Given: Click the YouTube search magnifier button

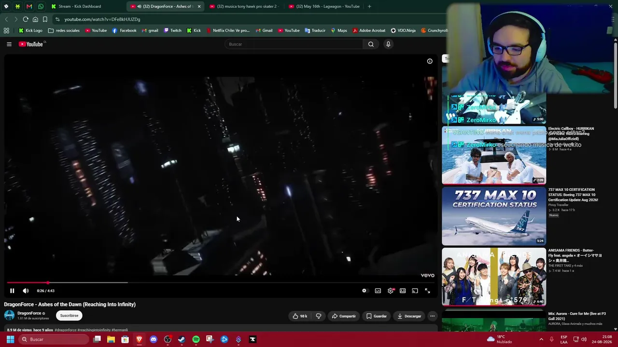Looking at the screenshot, I should (x=371, y=44).
